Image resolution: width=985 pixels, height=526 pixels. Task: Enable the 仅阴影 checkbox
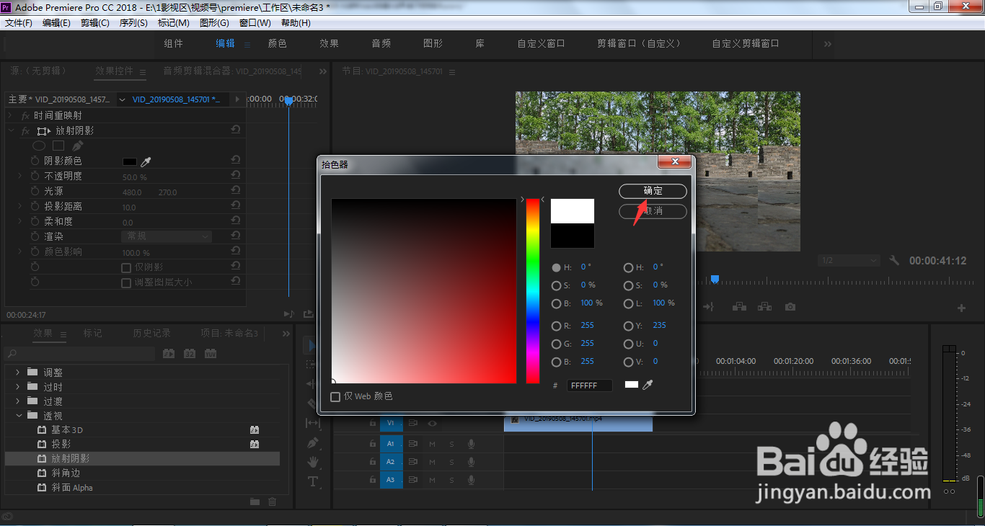coord(126,267)
